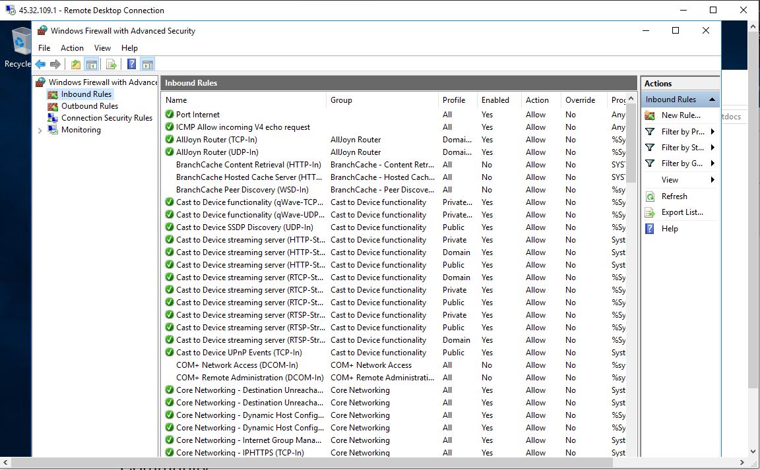Image resolution: width=760 pixels, height=470 pixels.
Task: Click the Outbound Rules tree icon
Action: click(52, 106)
